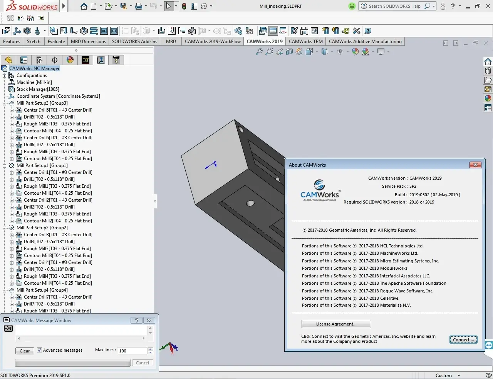Expand the SOLIDWORKS menu arrow
This screenshot has height=379, width=493.
(64, 6)
